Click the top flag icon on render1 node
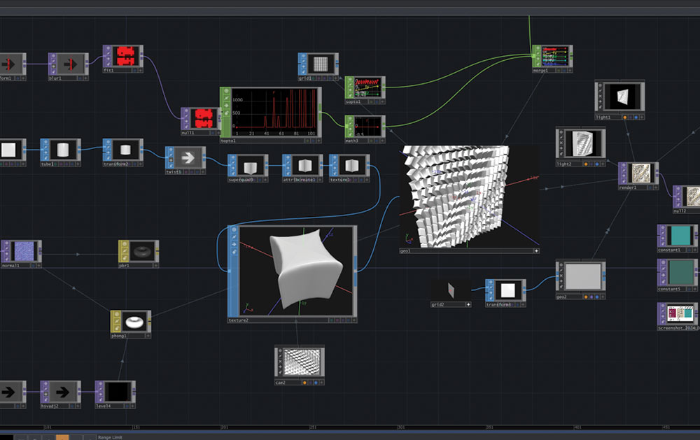Image resolution: width=700 pixels, height=440 pixels. (622, 166)
